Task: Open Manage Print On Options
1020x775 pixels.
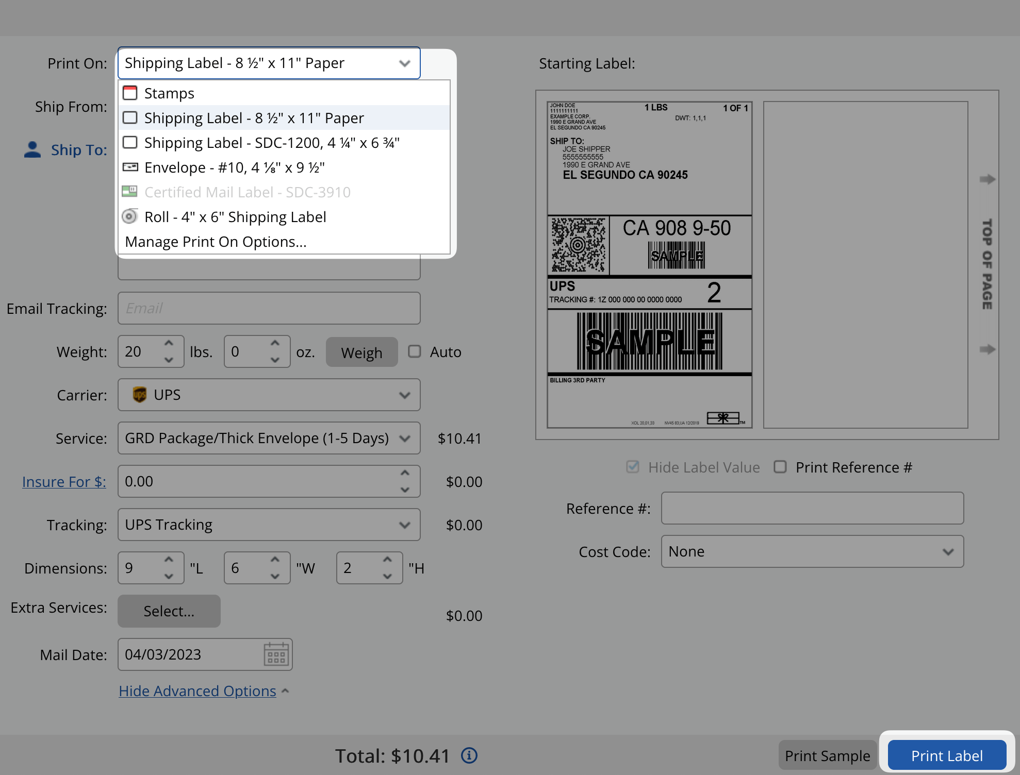Action: [284, 241]
